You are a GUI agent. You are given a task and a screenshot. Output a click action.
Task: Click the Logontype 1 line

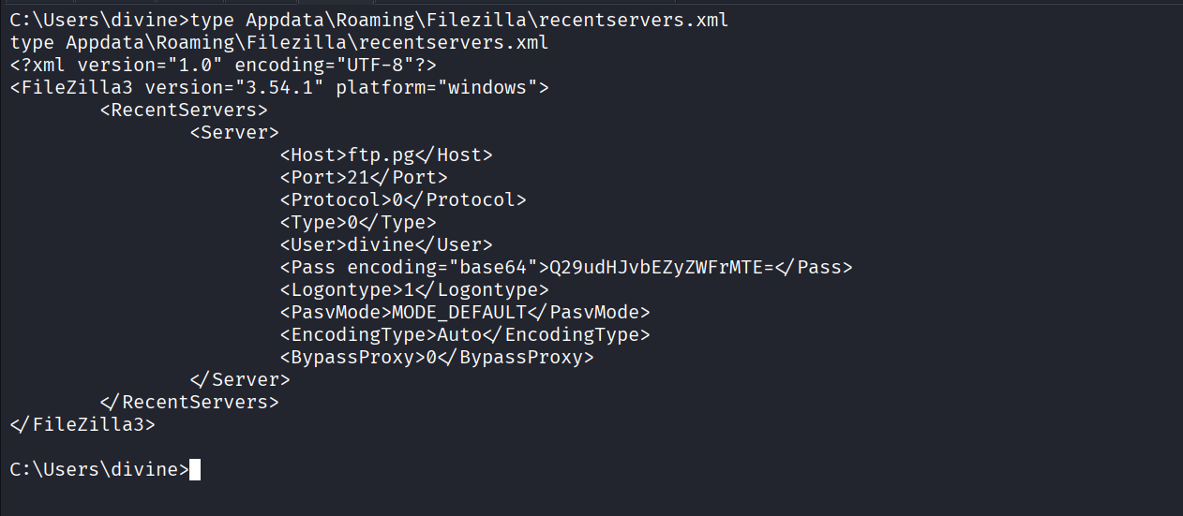pos(414,289)
